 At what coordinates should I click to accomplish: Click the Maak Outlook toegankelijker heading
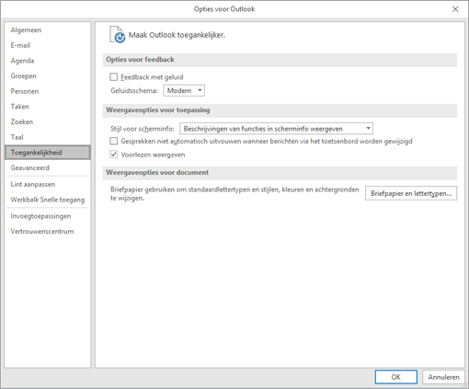pos(177,35)
